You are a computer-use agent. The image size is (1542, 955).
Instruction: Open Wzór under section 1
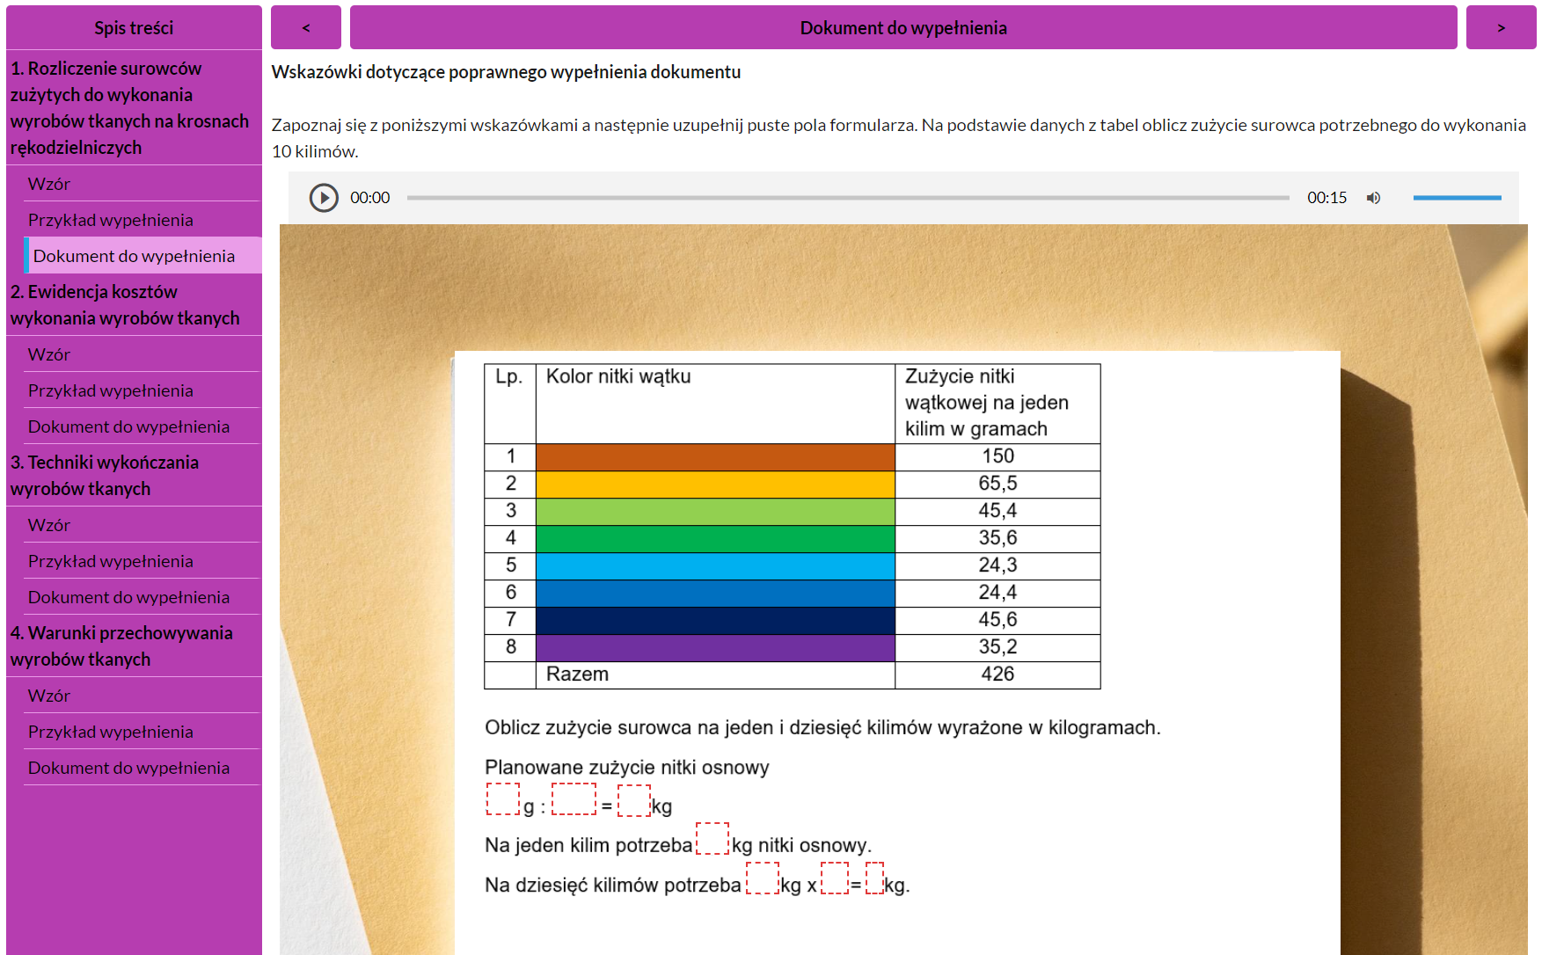pos(49,184)
